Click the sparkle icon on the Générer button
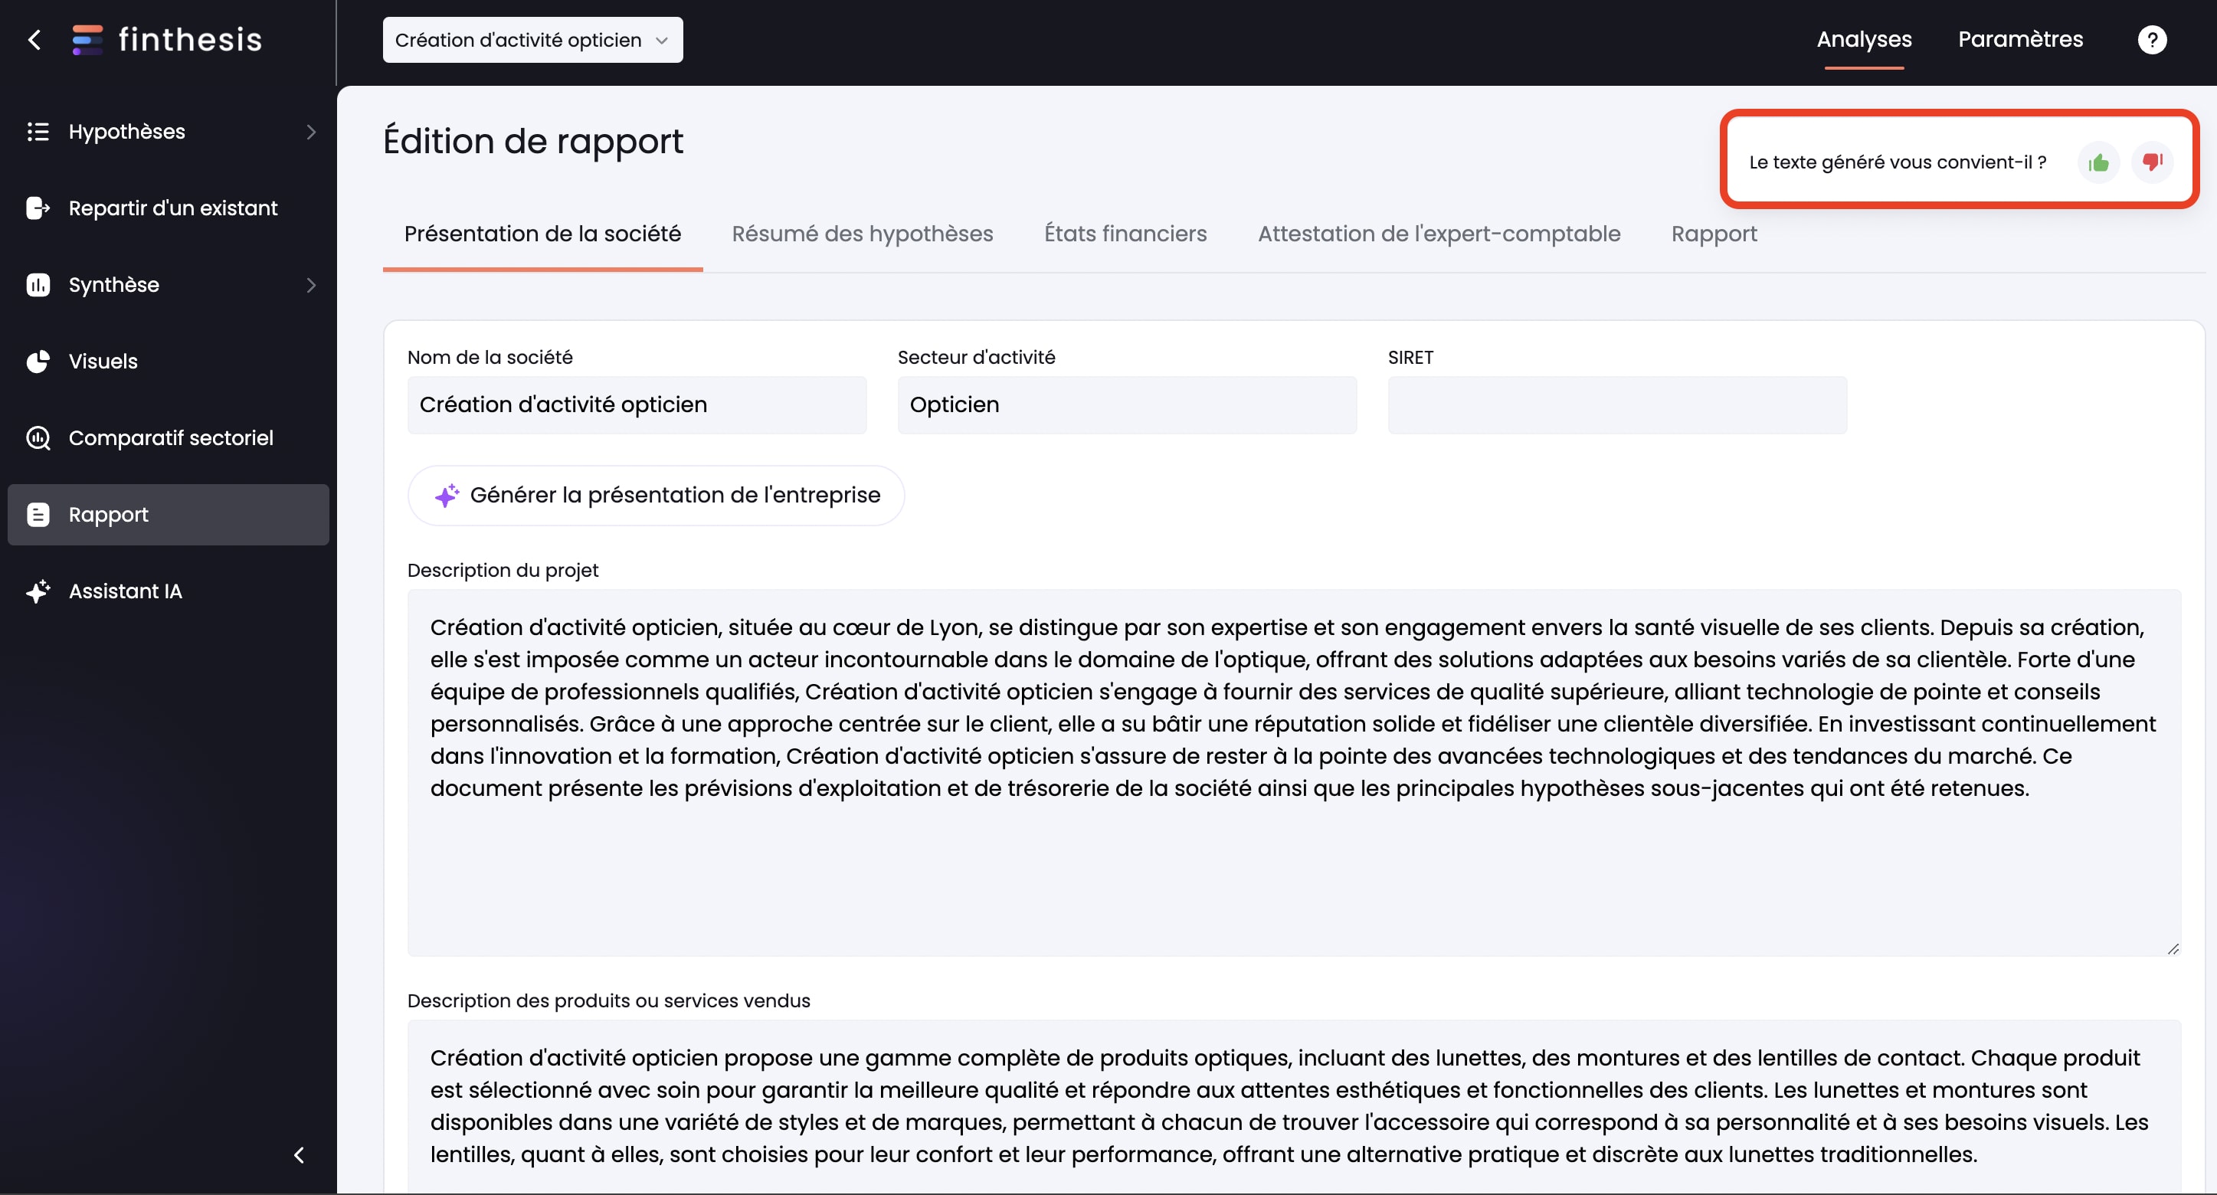This screenshot has height=1195, width=2217. 447,496
